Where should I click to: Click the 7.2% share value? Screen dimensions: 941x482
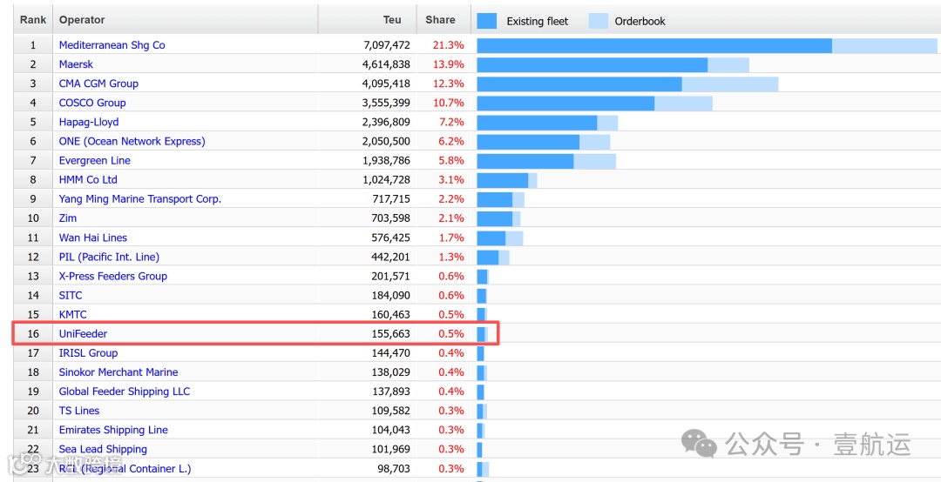pyautogui.click(x=451, y=122)
